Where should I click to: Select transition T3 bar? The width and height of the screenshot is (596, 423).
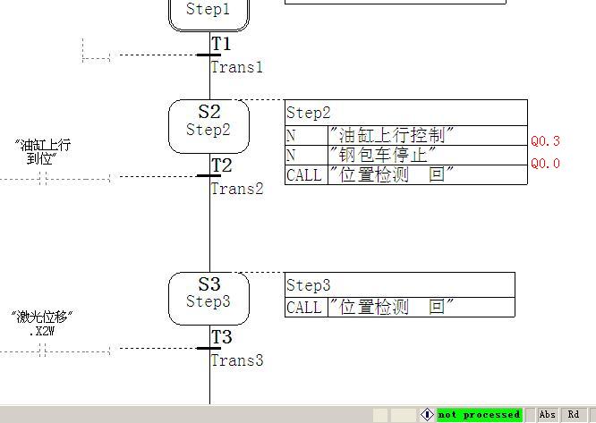pos(209,349)
